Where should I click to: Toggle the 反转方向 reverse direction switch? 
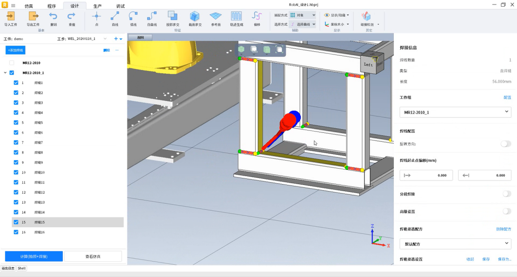506,144
